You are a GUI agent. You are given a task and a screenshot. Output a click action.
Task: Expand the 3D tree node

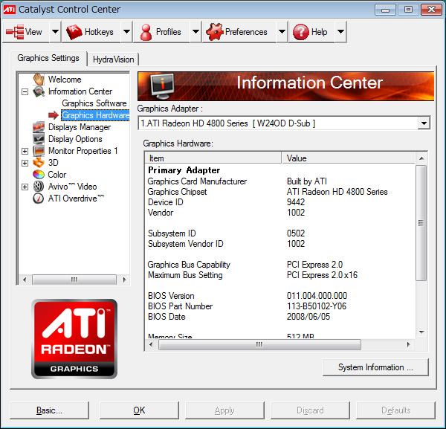pos(25,163)
